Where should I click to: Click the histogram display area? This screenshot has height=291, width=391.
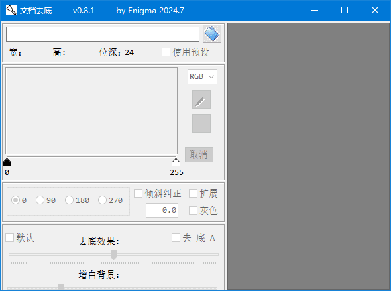tap(91, 111)
